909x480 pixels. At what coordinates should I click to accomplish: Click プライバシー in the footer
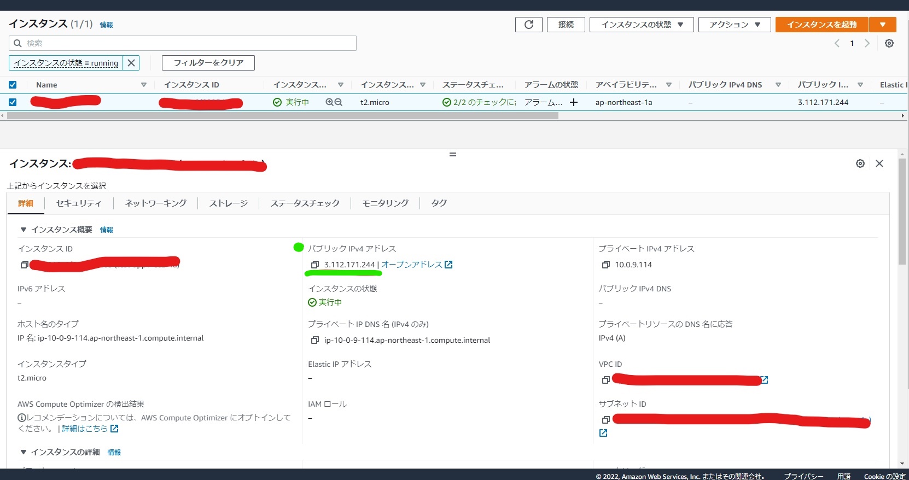pos(803,476)
